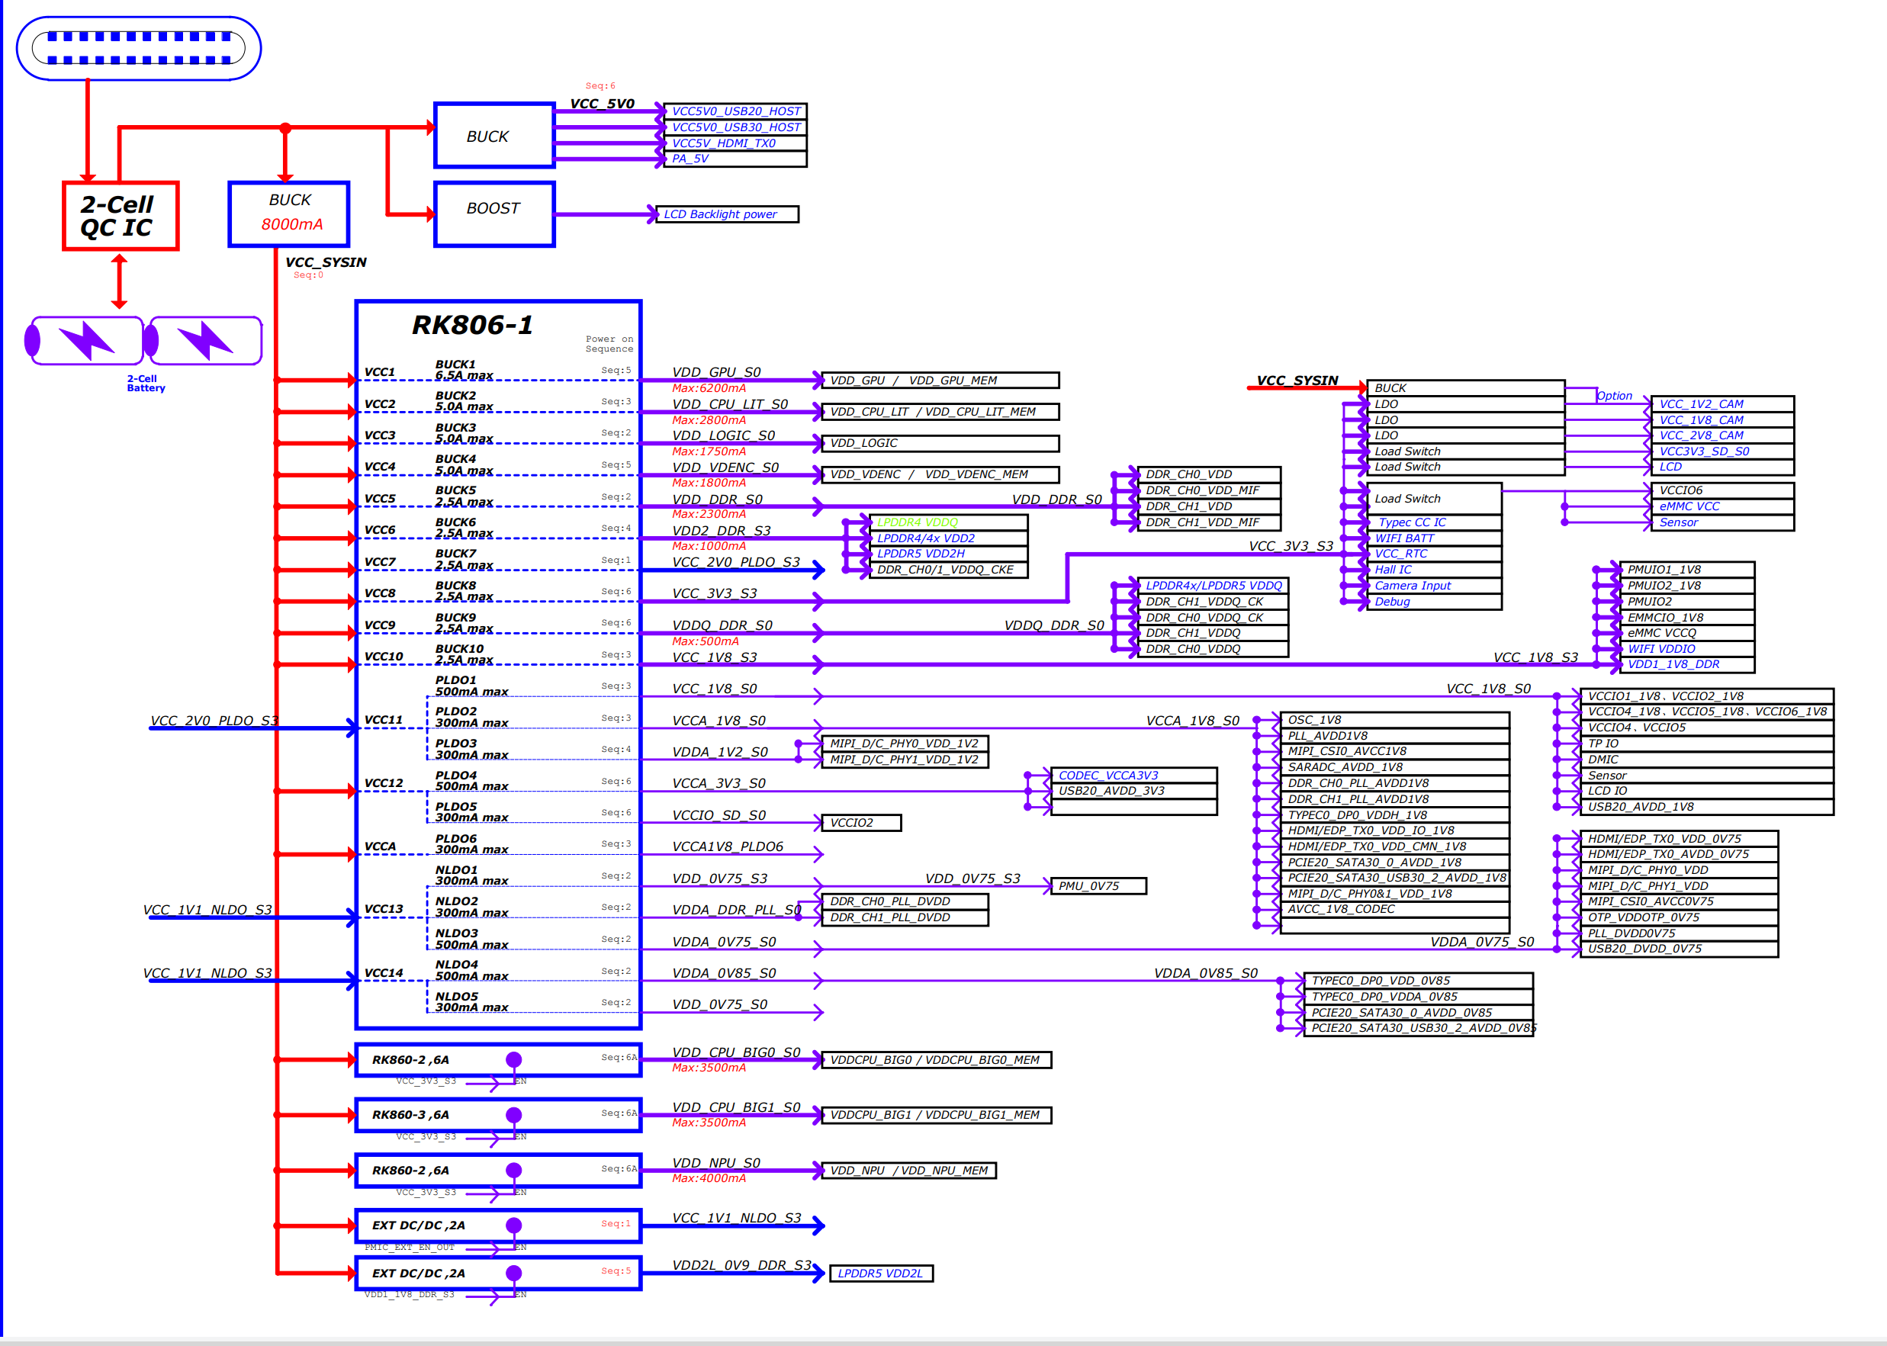1887x1346 pixels.
Task: Select the LCD Backlight power box
Action: 727,214
